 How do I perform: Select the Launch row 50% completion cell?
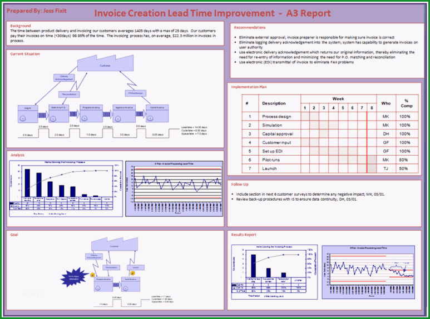click(x=407, y=168)
